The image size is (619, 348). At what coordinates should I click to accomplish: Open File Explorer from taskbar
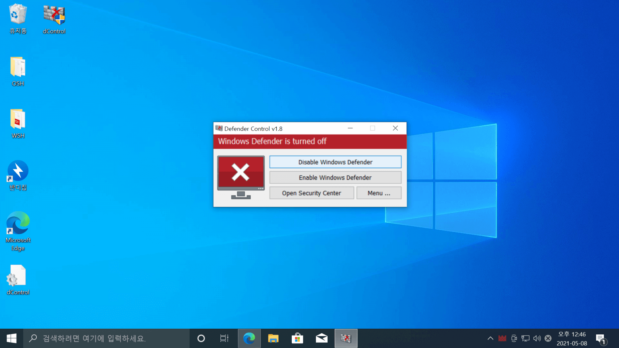coord(274,338)
